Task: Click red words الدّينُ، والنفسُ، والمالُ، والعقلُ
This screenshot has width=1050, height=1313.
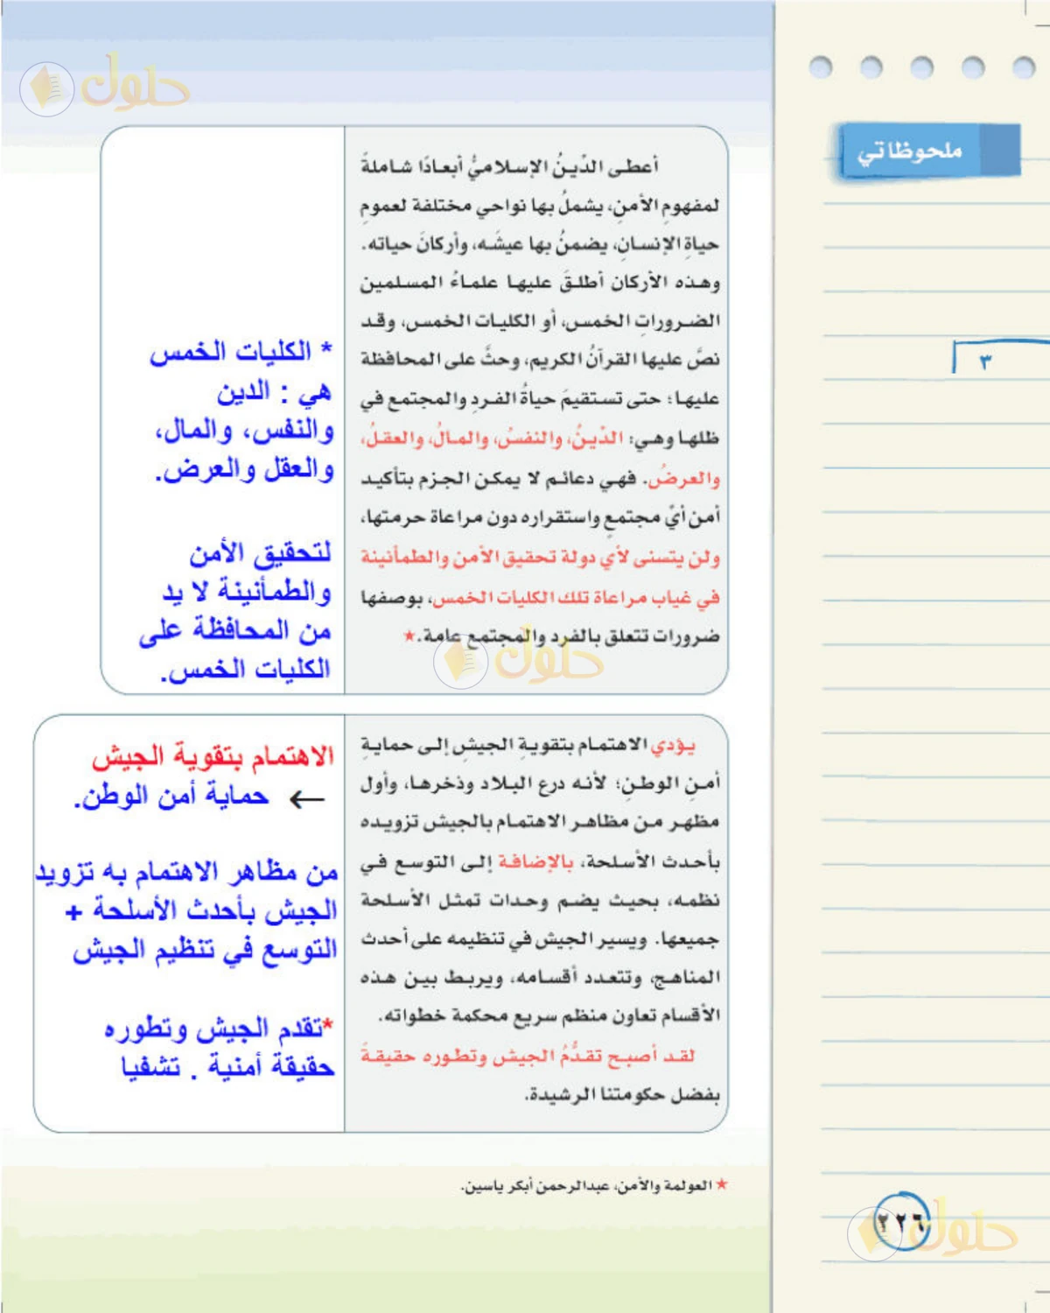Action: (491, 438)
